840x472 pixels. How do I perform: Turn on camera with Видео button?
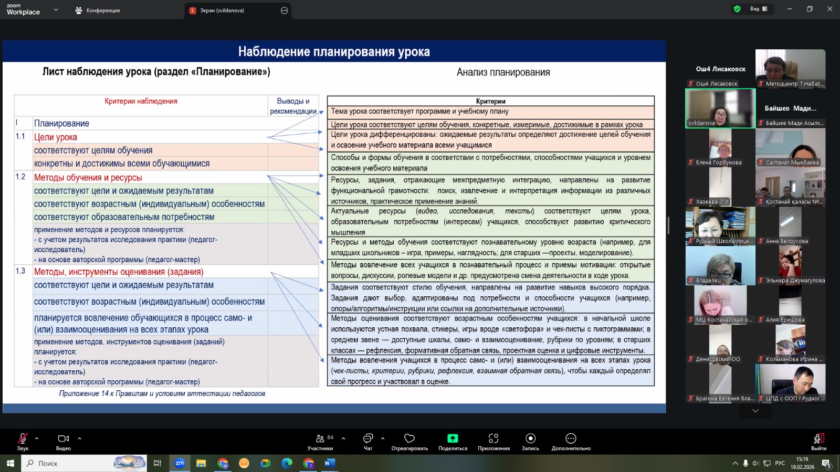click(64, 439)
